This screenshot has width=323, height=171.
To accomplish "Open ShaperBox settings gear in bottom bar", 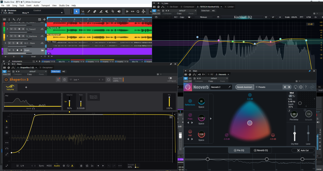I will [x=64, y=166].
